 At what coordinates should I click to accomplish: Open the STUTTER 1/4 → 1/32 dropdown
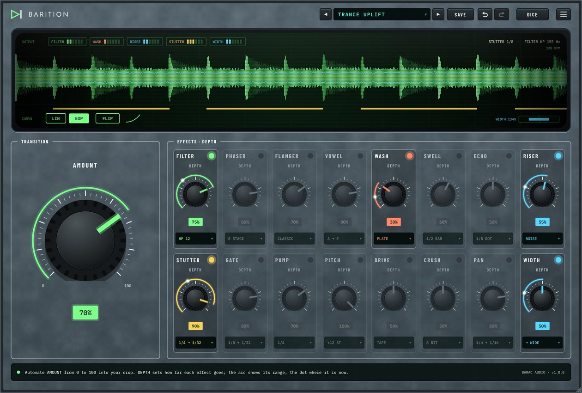[195, 343]
